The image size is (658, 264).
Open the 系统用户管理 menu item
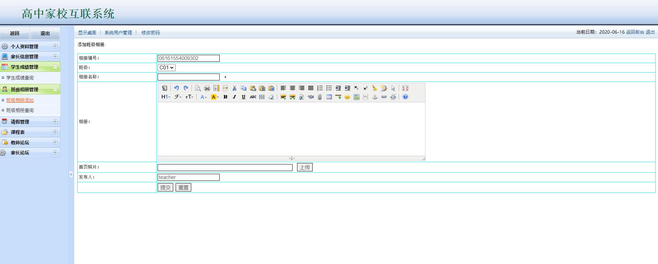coord(118,33)
